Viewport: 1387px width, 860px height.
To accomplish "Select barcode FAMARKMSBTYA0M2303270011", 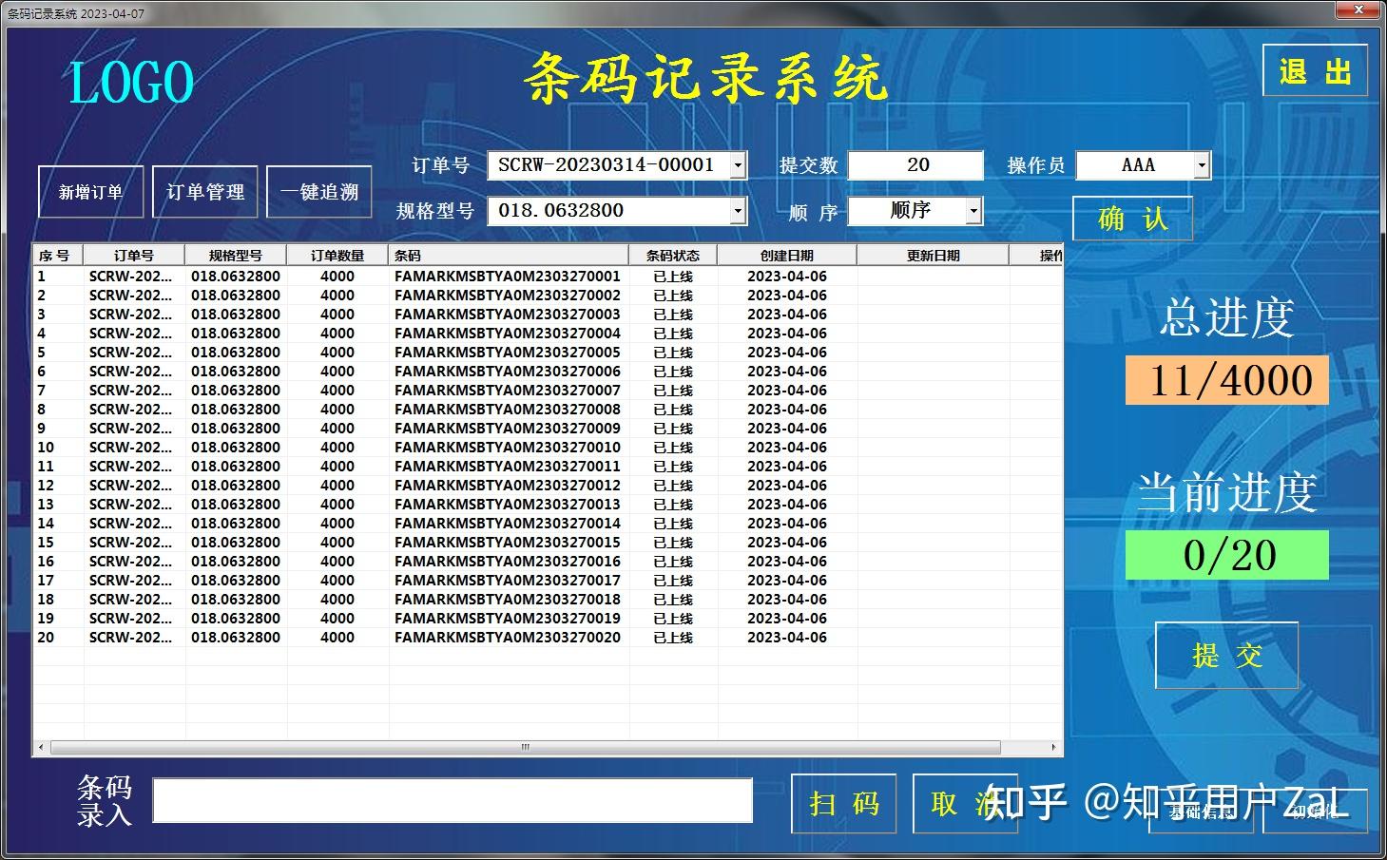I will tap(508, 467).
